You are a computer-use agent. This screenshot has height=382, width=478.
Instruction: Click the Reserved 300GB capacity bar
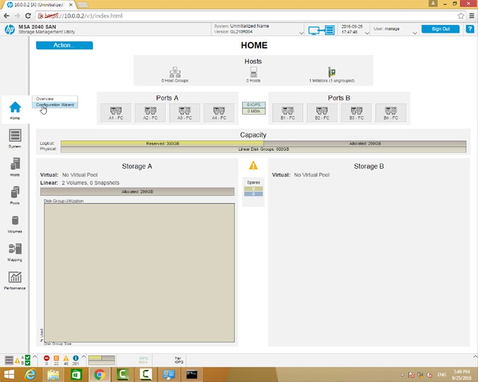coord(162,144)
